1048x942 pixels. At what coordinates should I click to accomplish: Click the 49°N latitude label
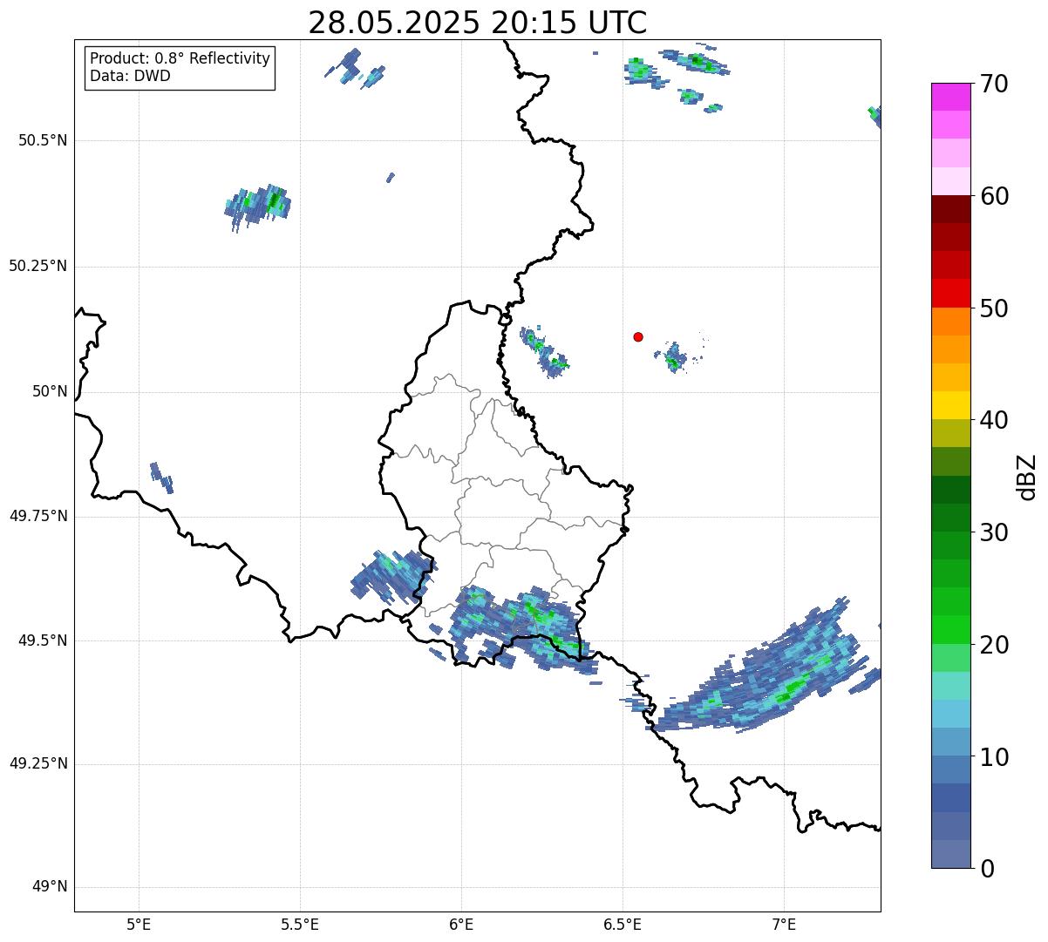[50, 887]
